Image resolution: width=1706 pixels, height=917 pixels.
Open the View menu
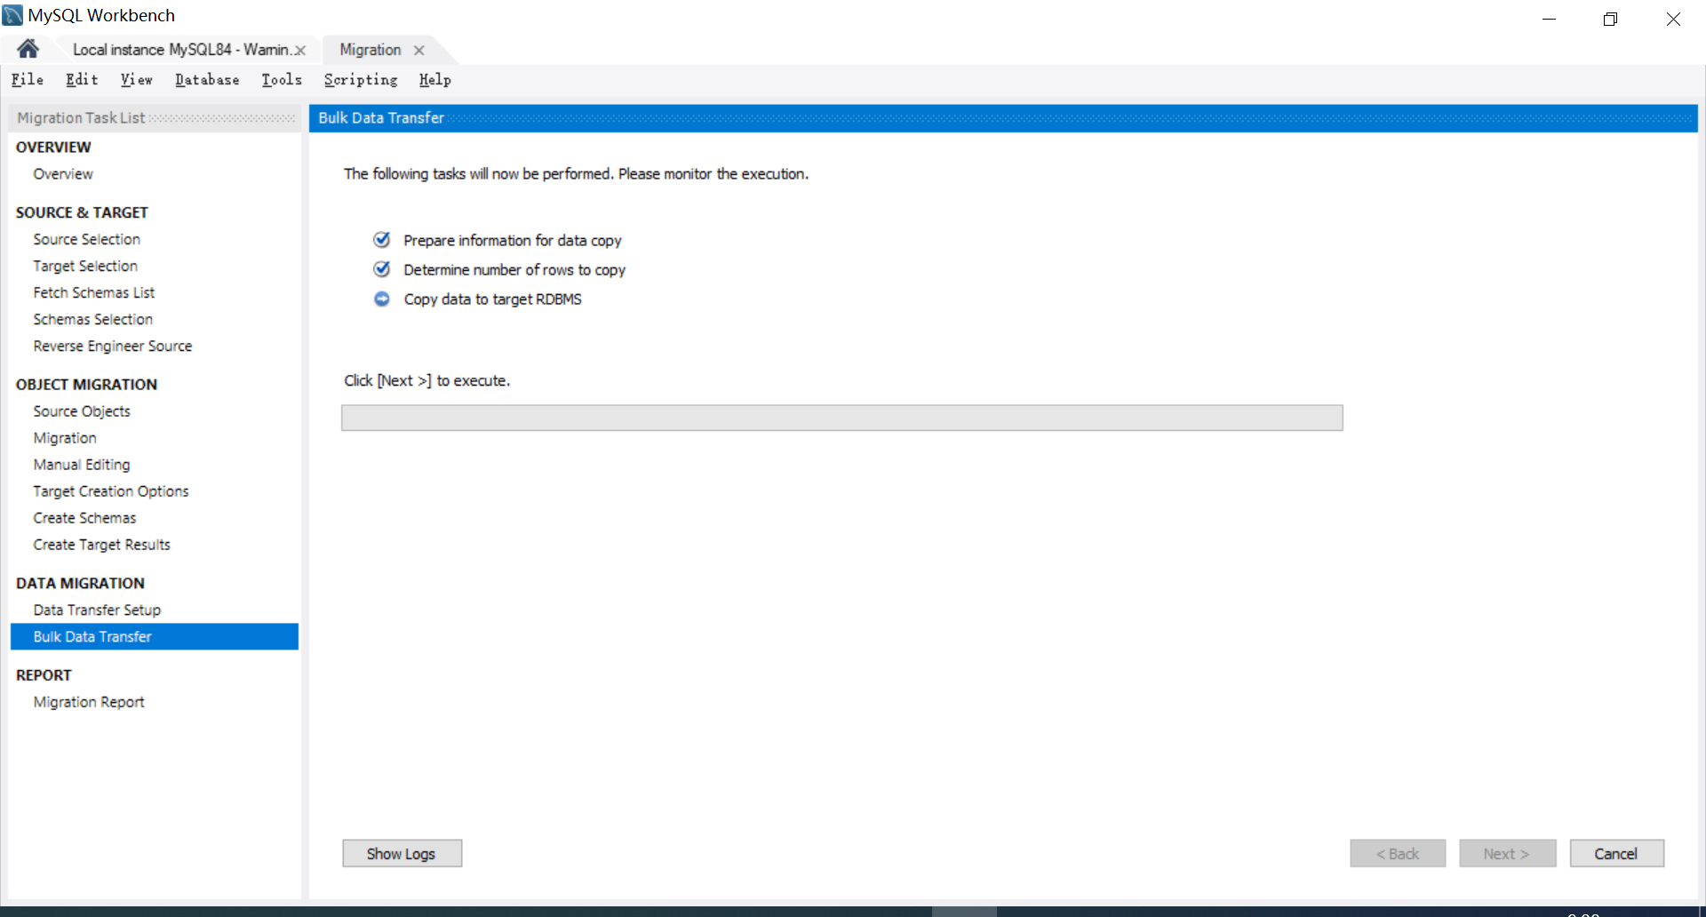pyautogui.click(x=137, y=80)
